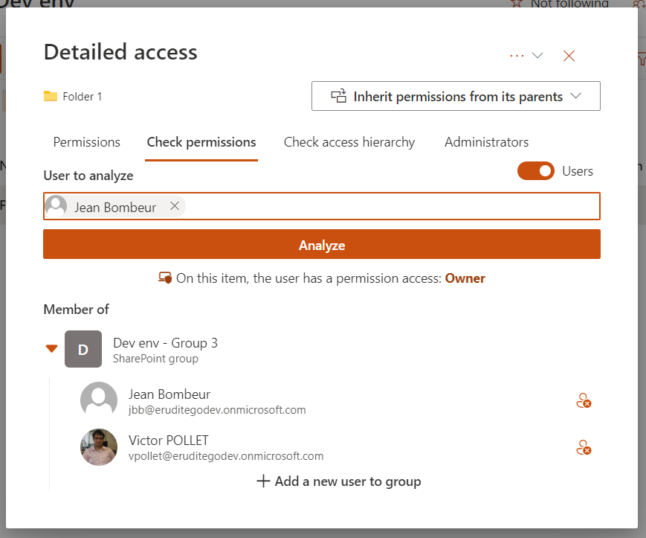Click the padlock permission icon before the access message
The image size is (646, 538).
(x=165, y=277)
